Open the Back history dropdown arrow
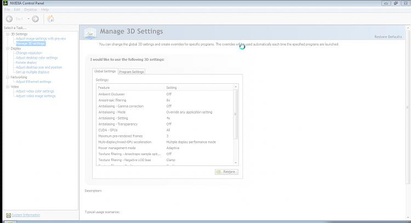Screen dimensions: 411x223 pos(28,19)
